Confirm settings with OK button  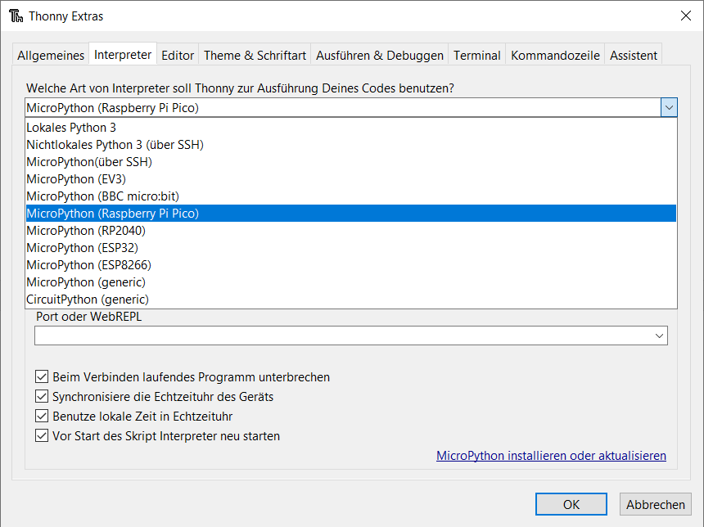point(571,504)
